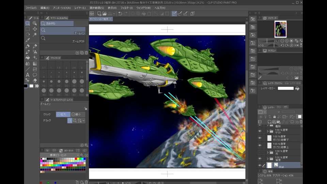Open the アニメーション(A) menu
327x184 pixels.
[62, 8]
